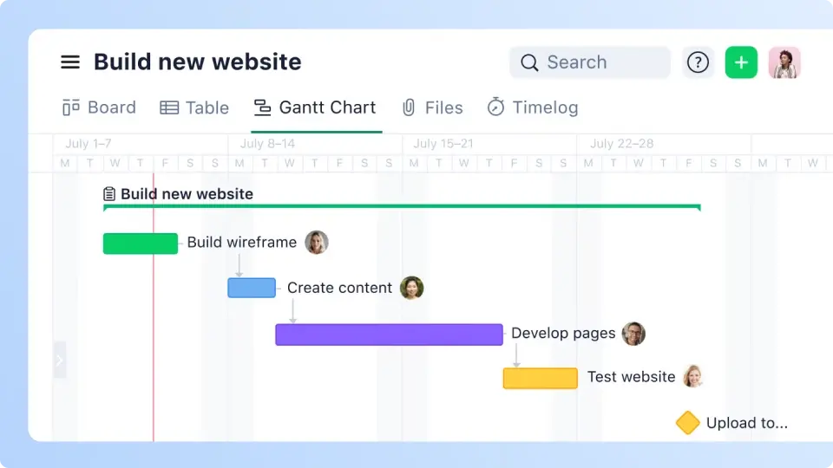This screenshot has height=468, width=833.
Task: Click the Develop pages assignee avatar
Action: [633, 334]
